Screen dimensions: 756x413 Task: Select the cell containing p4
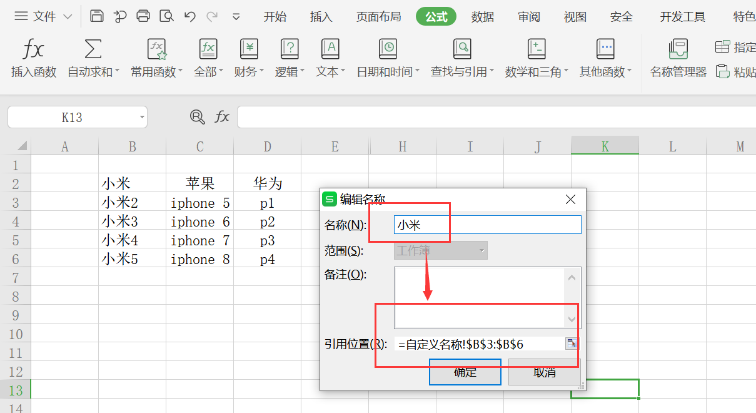pos(268,258)
